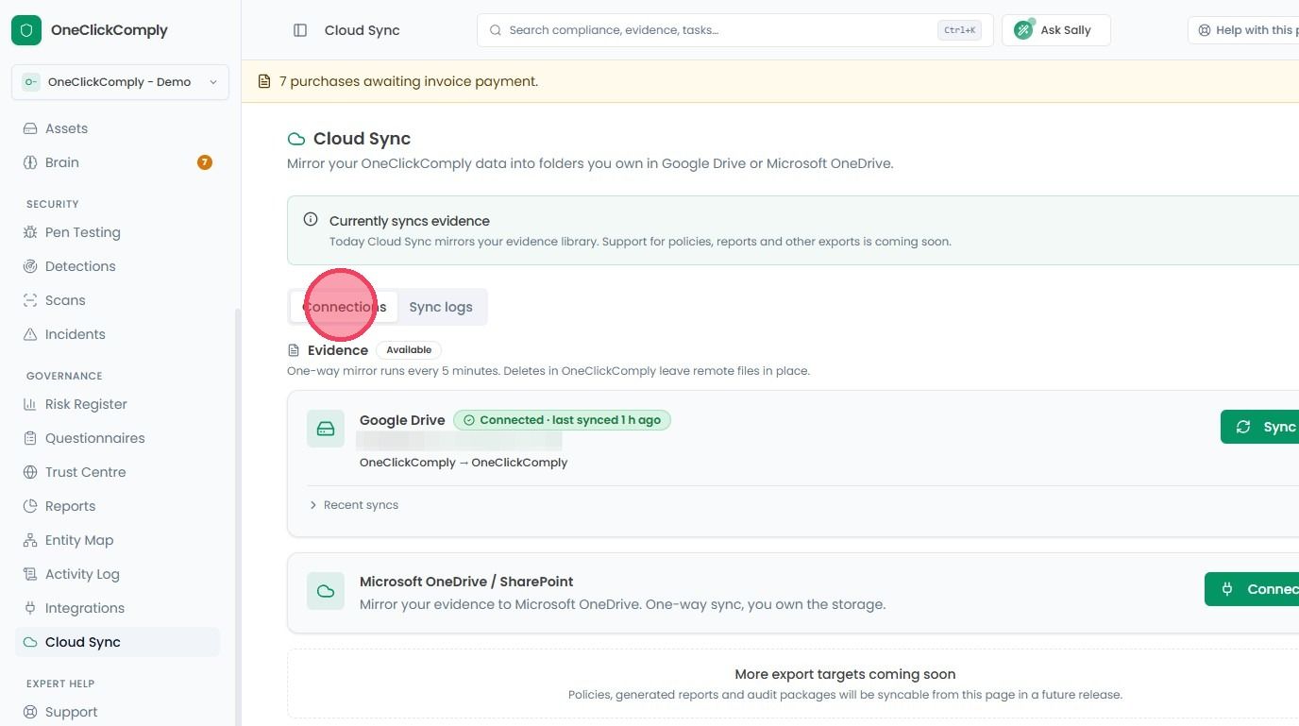Open the Help with this page button

tap(1243, 30)
